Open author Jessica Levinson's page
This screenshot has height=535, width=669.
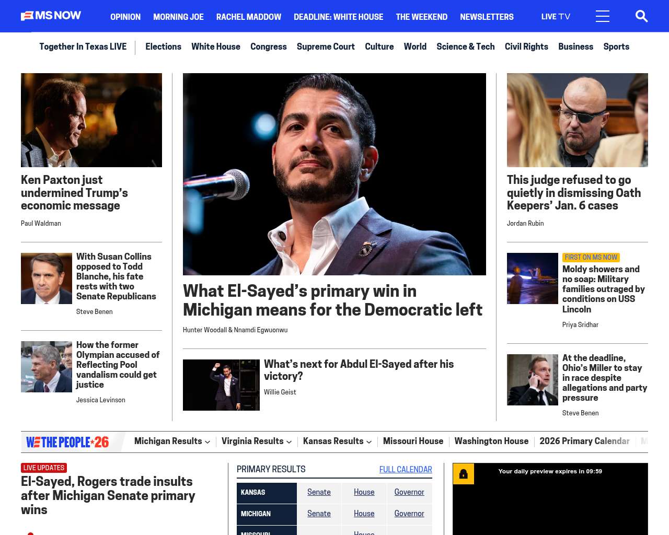pos(101,400)
